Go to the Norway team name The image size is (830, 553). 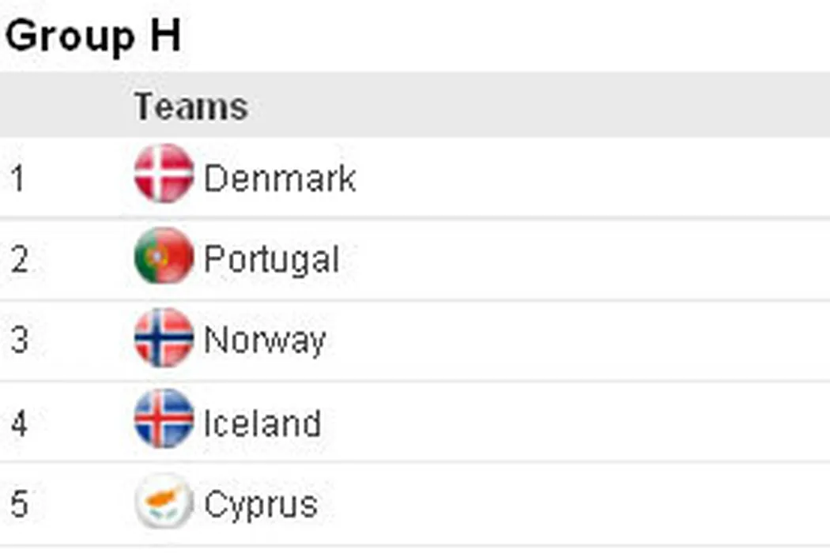(x=264, y=341)
